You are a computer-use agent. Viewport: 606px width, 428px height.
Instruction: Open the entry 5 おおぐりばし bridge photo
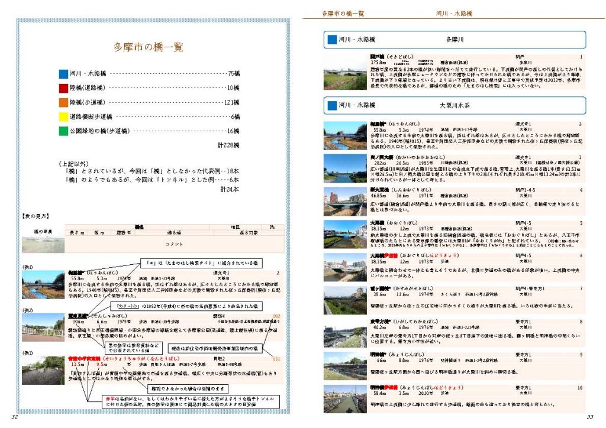pos(345,234)
